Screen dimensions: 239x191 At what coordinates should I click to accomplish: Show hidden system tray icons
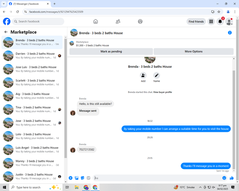point(200,187)
